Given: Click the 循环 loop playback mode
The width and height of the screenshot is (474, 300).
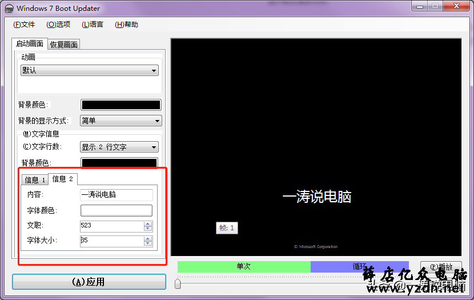Looking at the screenshot, I should 360,267.
